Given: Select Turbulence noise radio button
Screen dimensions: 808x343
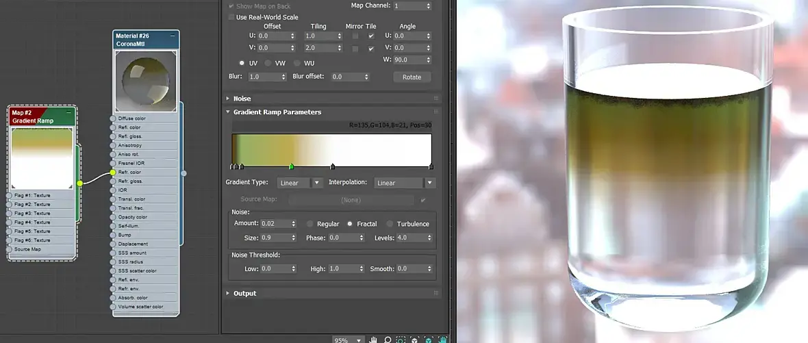Looking at the screenshot, I should (390, 223).
